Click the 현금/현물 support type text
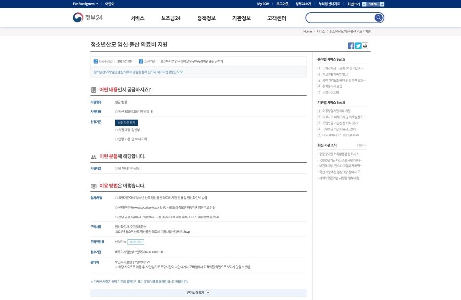The image size is (461, 300). 121,102
